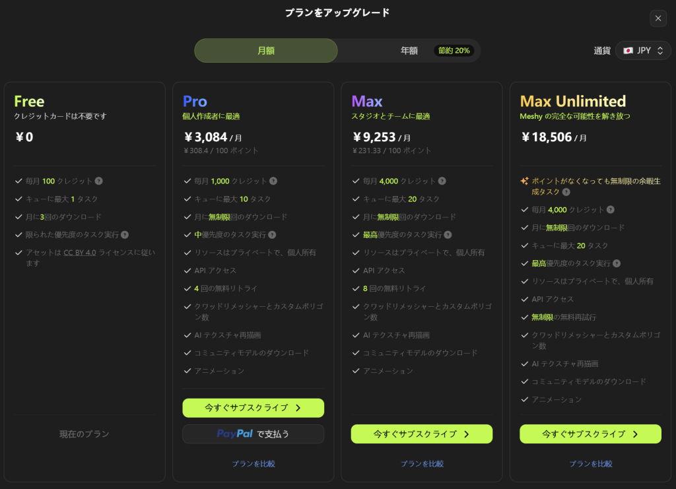Click help icon beside 無制限の余剰生成タスク

click(566, 192)
